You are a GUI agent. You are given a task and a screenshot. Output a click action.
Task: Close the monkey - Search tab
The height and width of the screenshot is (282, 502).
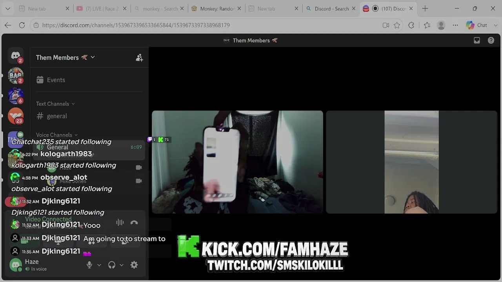click(x=182, y=9)
